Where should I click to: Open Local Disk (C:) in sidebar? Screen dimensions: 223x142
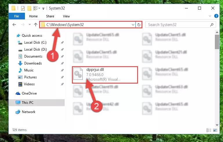[x=35, y=43]
